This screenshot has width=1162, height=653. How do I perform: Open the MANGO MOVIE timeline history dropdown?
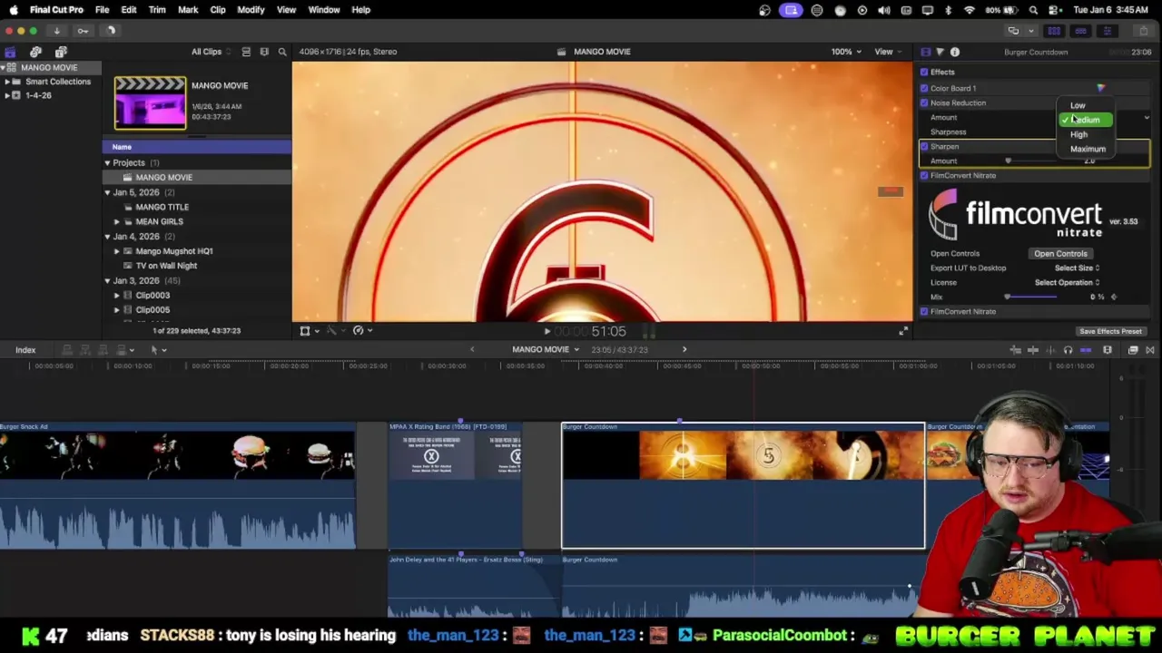pos(546,349)
